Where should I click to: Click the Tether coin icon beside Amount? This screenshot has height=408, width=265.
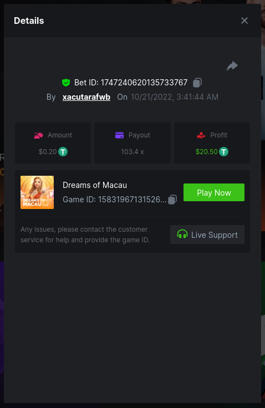(63, 151)
